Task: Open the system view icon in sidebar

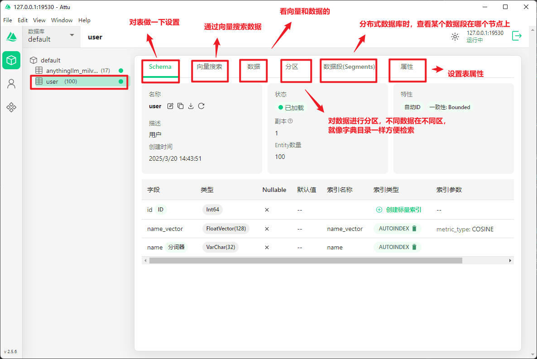Action: point(11,107)
